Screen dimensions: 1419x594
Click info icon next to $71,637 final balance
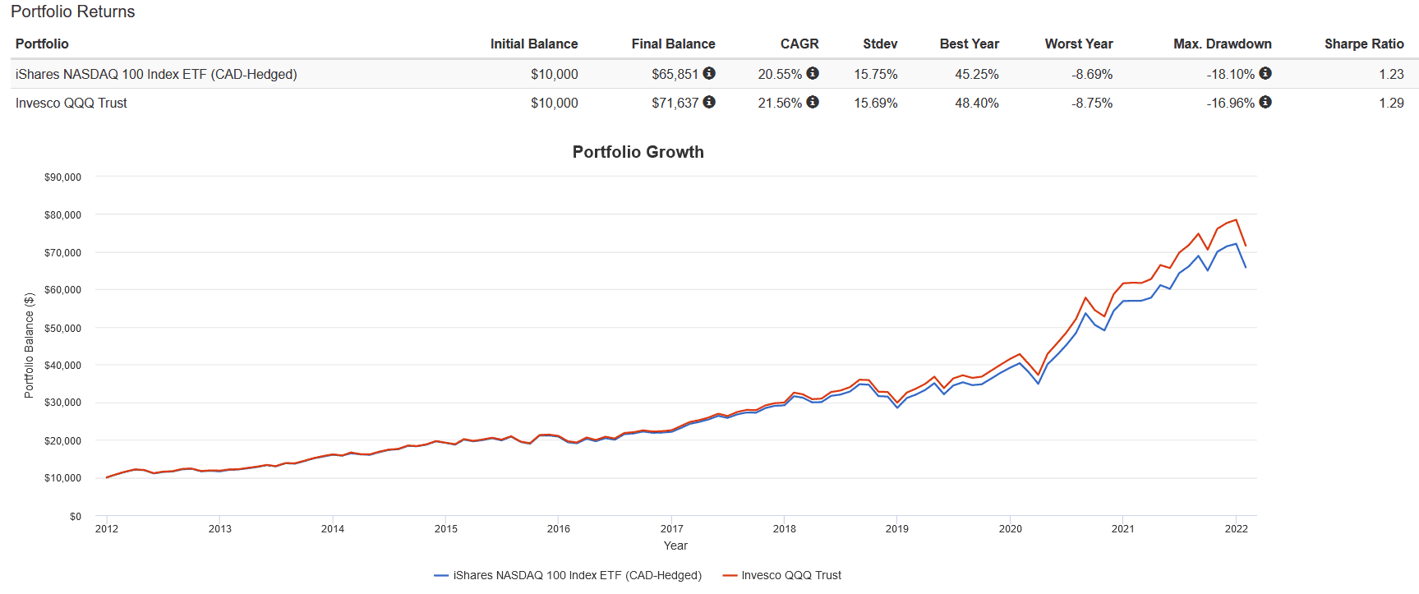[x=709, y=102]
